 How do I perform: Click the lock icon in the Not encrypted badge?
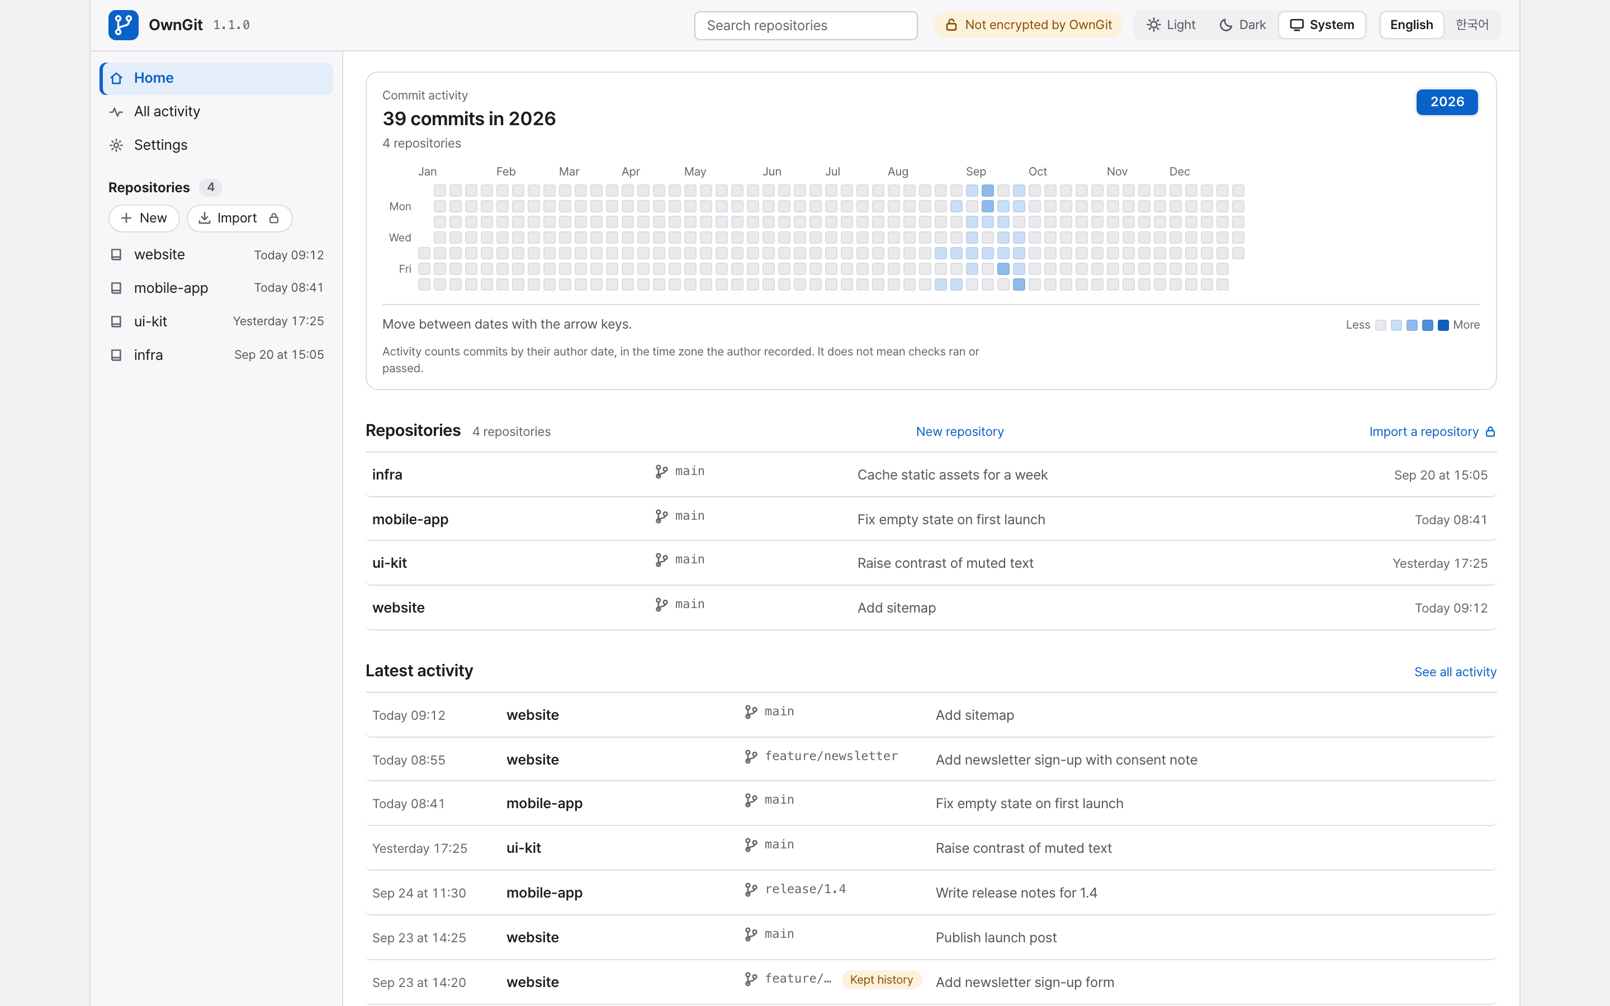click(x=951, y=25)
